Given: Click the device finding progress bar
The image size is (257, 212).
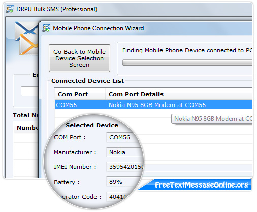Looking at the screenshot, I should [x=187, y=63].
